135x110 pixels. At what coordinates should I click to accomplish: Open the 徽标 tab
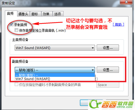35,14
